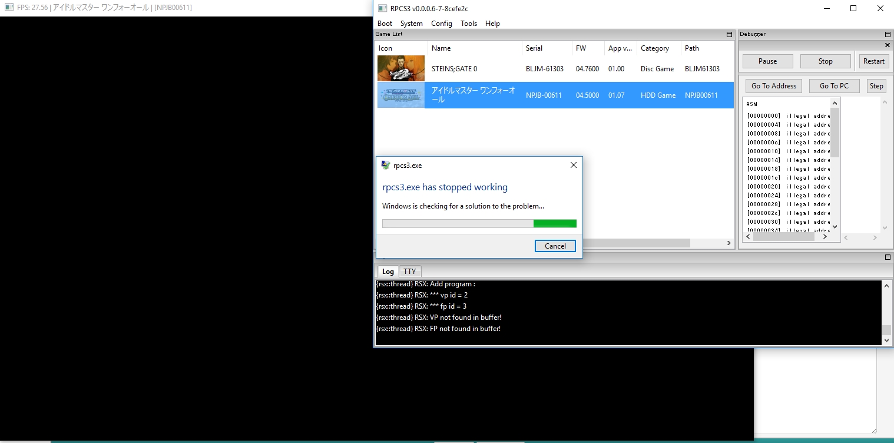Image resolution: width=894 pixels, height=443 pixels.
Task: Float the Game List panel
Action: point(729,35)
